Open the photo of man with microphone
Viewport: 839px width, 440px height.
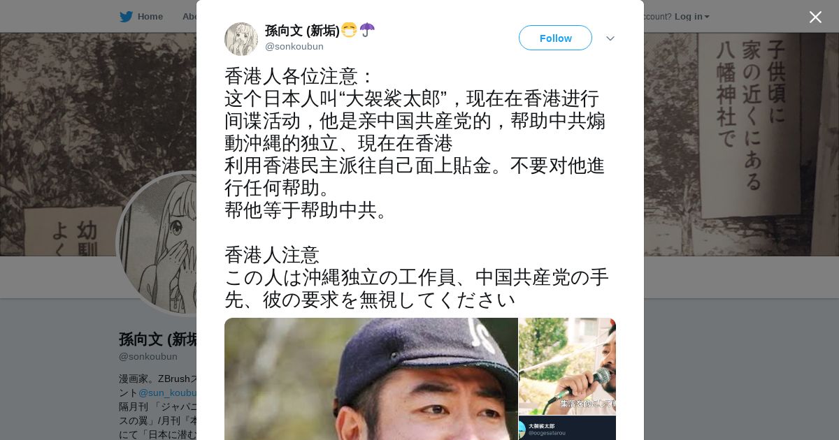(567, 366)
